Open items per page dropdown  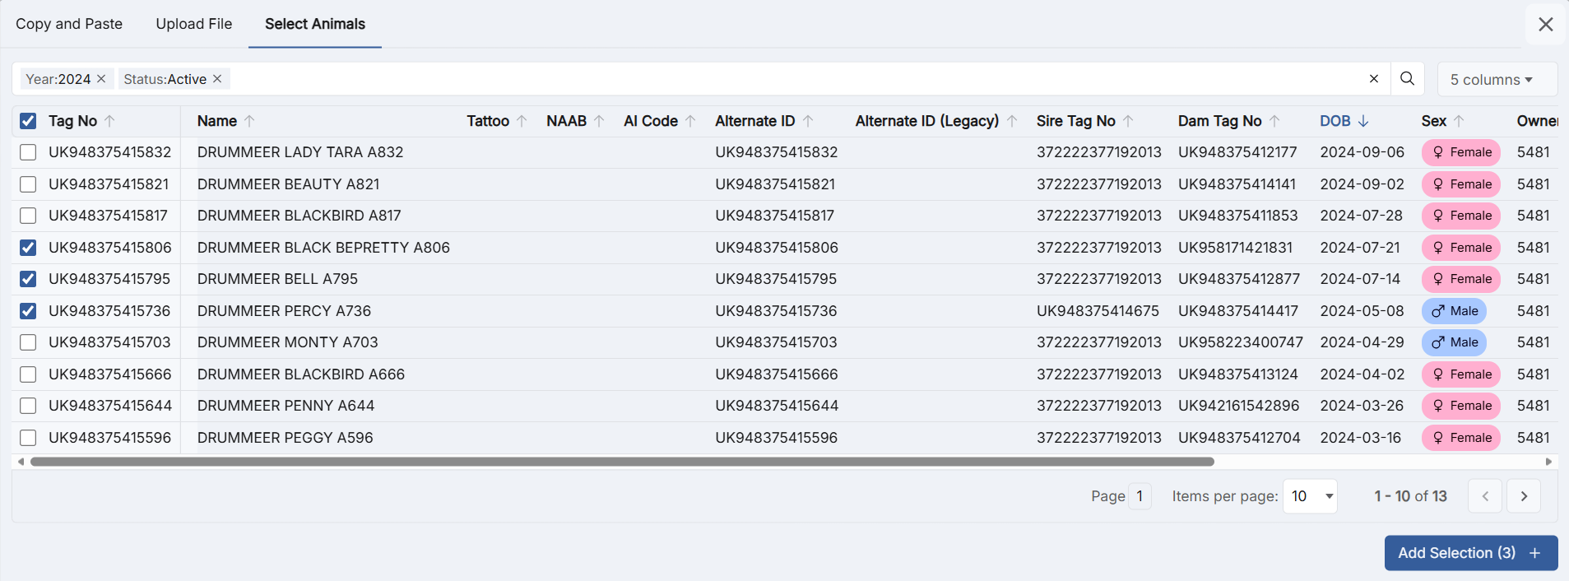pos(1310,496)
